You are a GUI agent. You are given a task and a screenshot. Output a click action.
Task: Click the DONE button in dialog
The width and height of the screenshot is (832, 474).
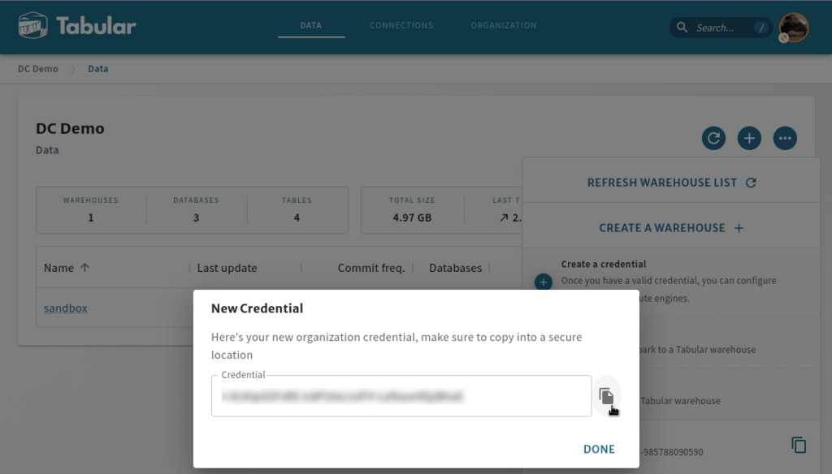coord(599,449)
